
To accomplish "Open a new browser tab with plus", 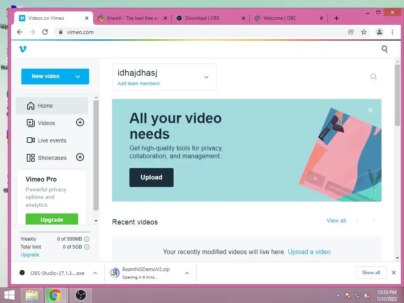I will coord(336,18).
